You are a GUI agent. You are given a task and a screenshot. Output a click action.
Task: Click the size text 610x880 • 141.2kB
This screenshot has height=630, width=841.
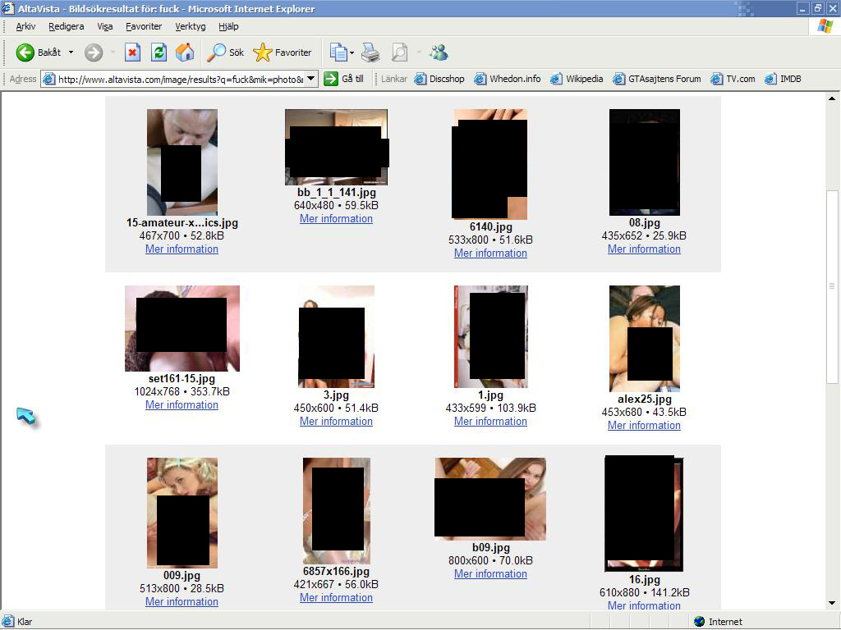(x=645, y=592)
